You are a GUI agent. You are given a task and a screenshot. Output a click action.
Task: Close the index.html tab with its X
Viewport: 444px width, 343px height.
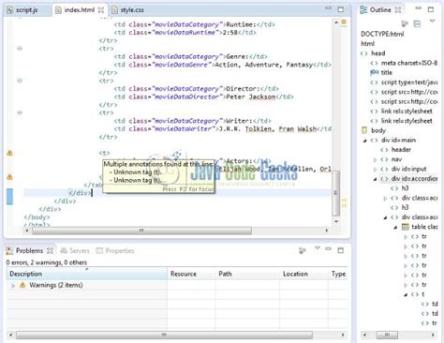coord(101,10)
